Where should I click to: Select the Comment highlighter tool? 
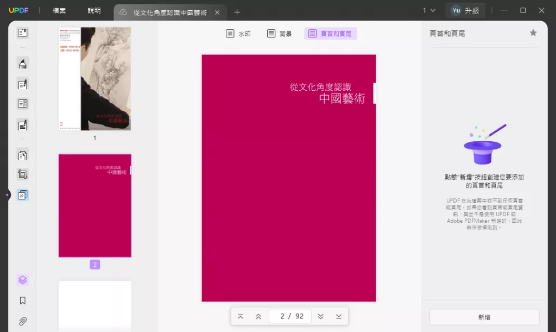click(x=22, y=64)
